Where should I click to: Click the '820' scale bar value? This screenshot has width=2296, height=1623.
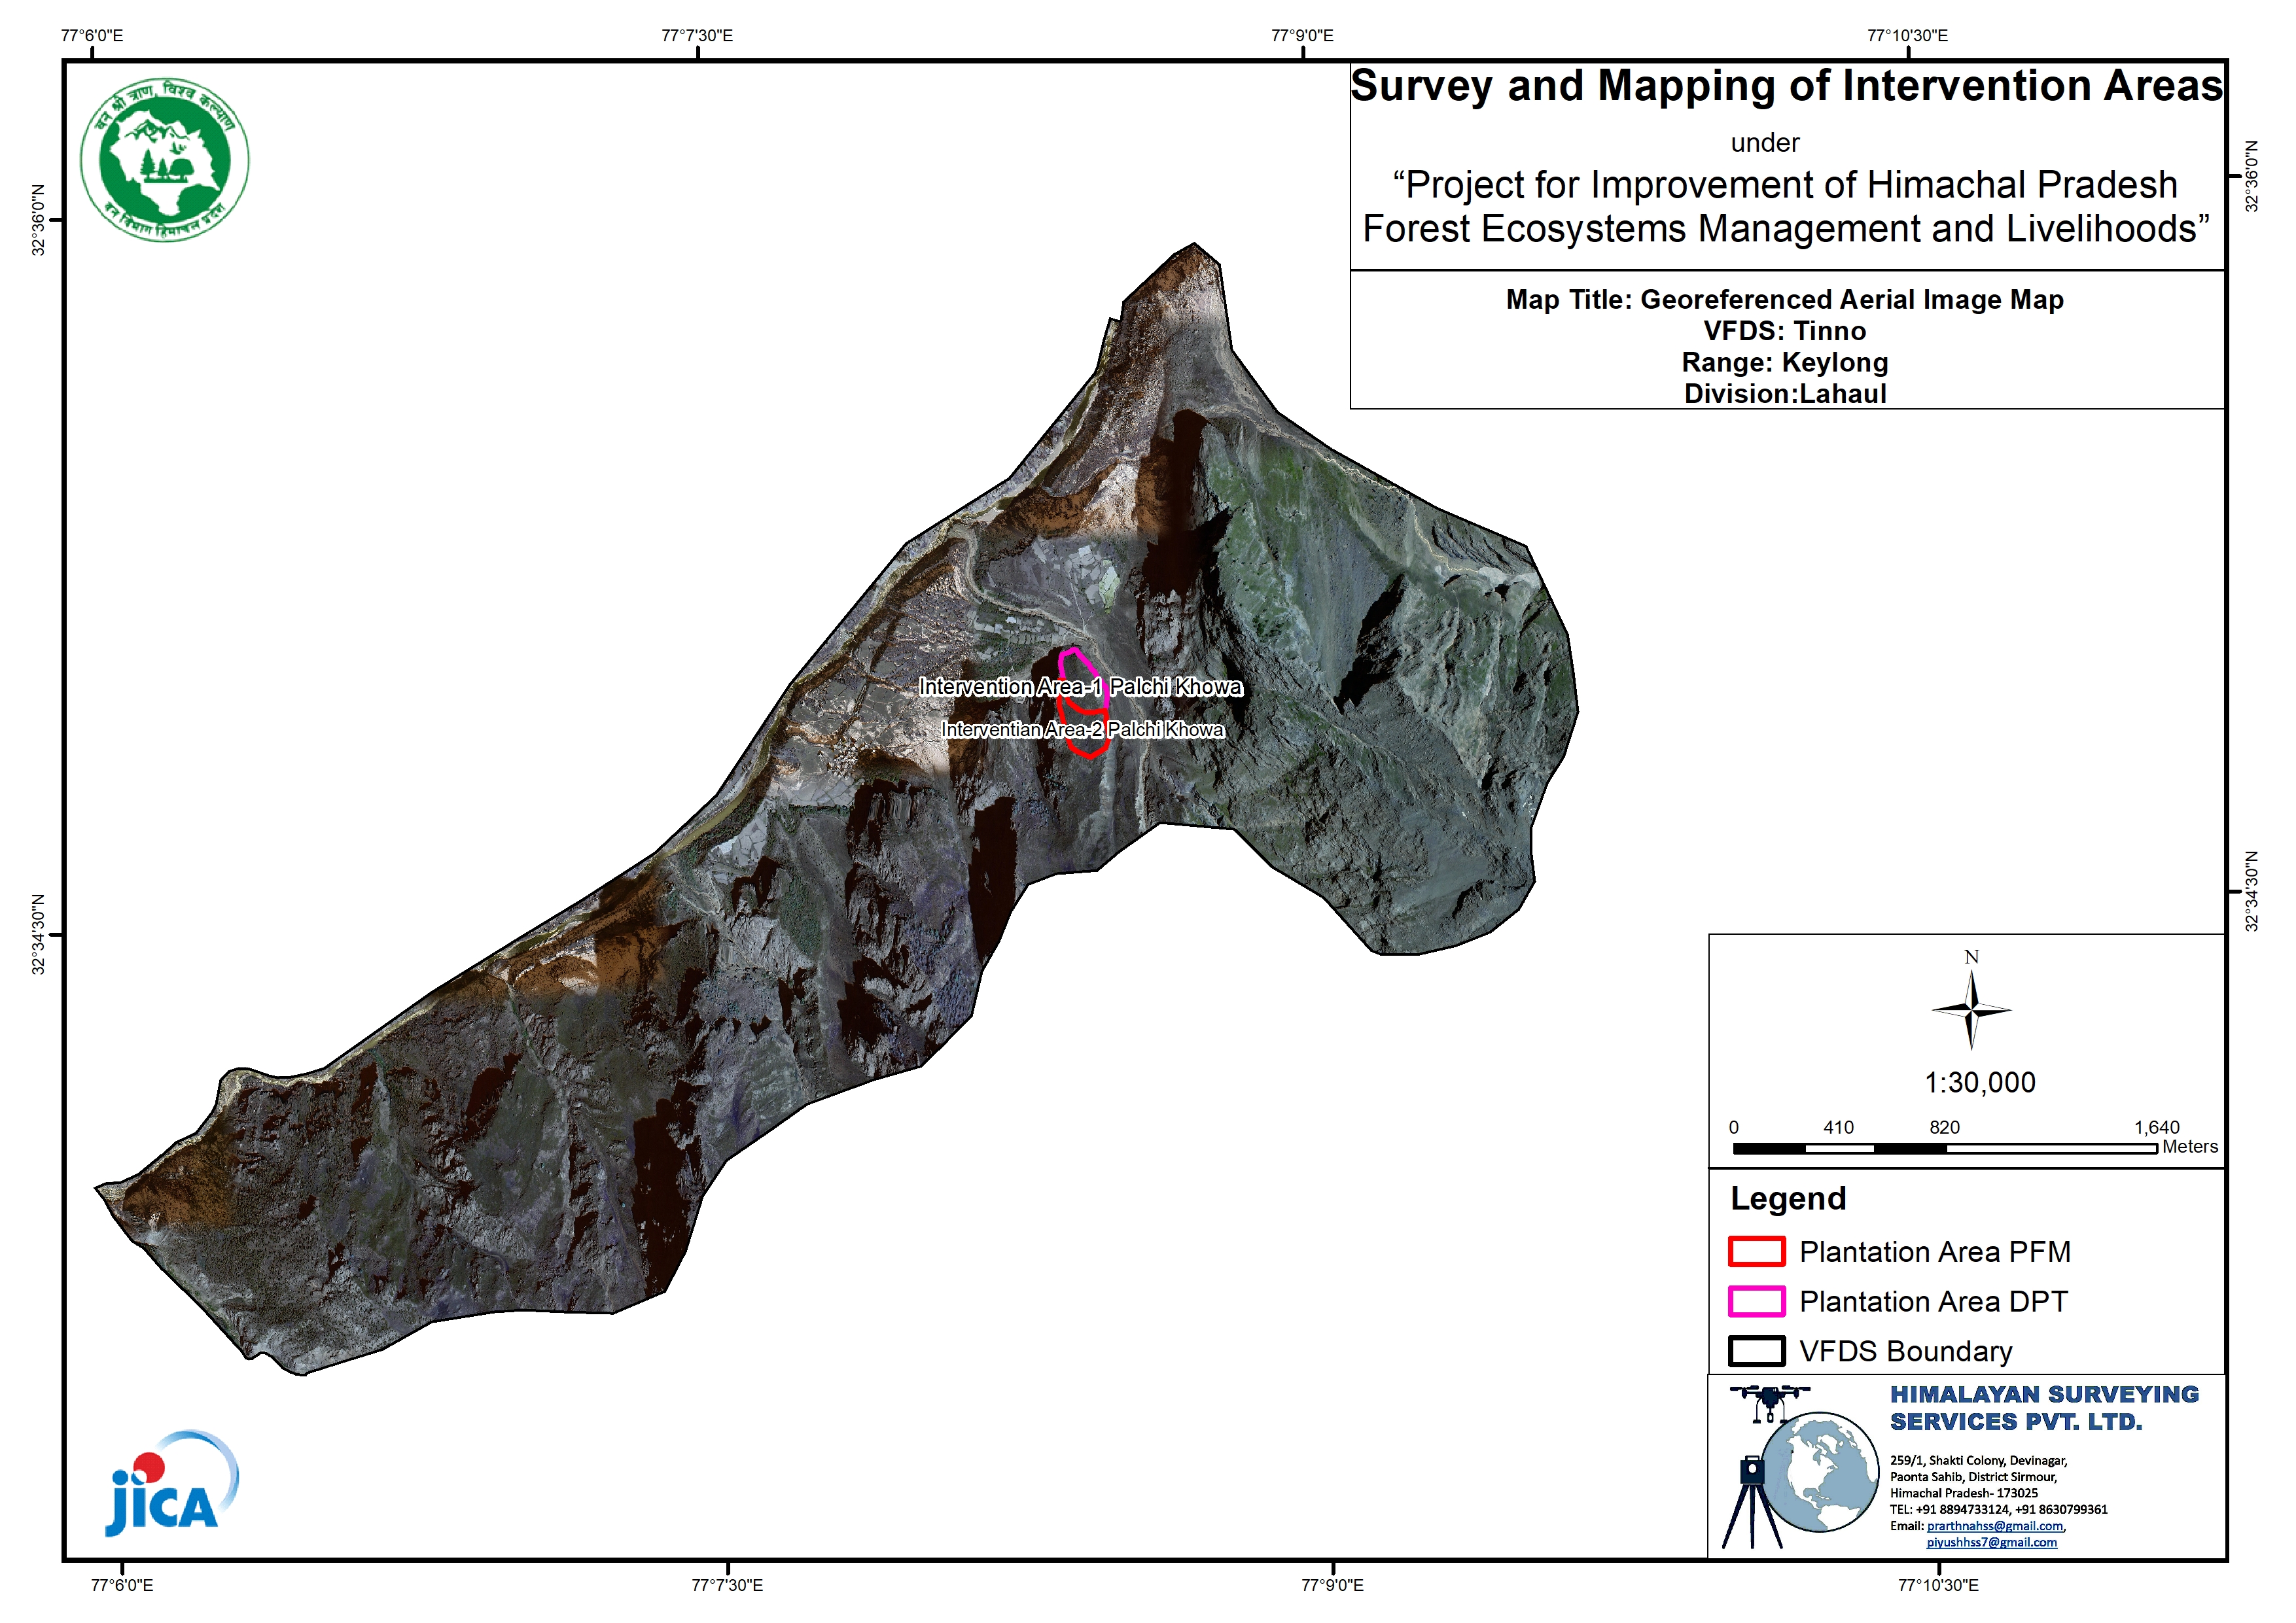pos(1944,1128)
